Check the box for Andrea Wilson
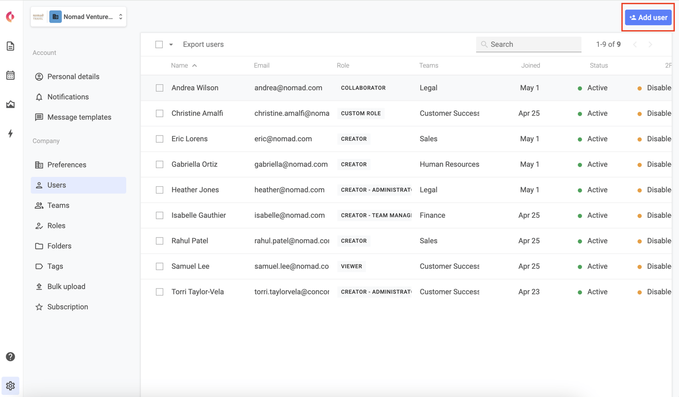Viewport: 679px width, 397px height. coord(159,88)
